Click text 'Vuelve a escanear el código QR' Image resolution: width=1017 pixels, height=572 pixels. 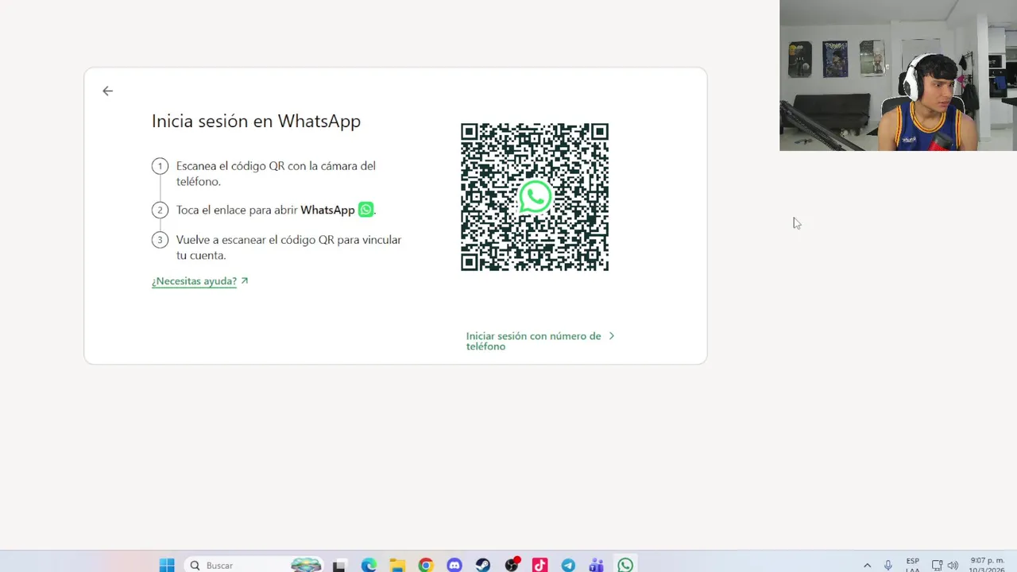pos(255,240)
